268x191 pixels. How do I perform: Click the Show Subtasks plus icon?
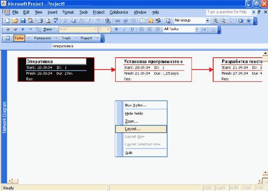coord(23,29)
